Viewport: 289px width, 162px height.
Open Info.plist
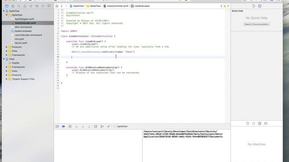pyautogui.click(x=19, y=39)
